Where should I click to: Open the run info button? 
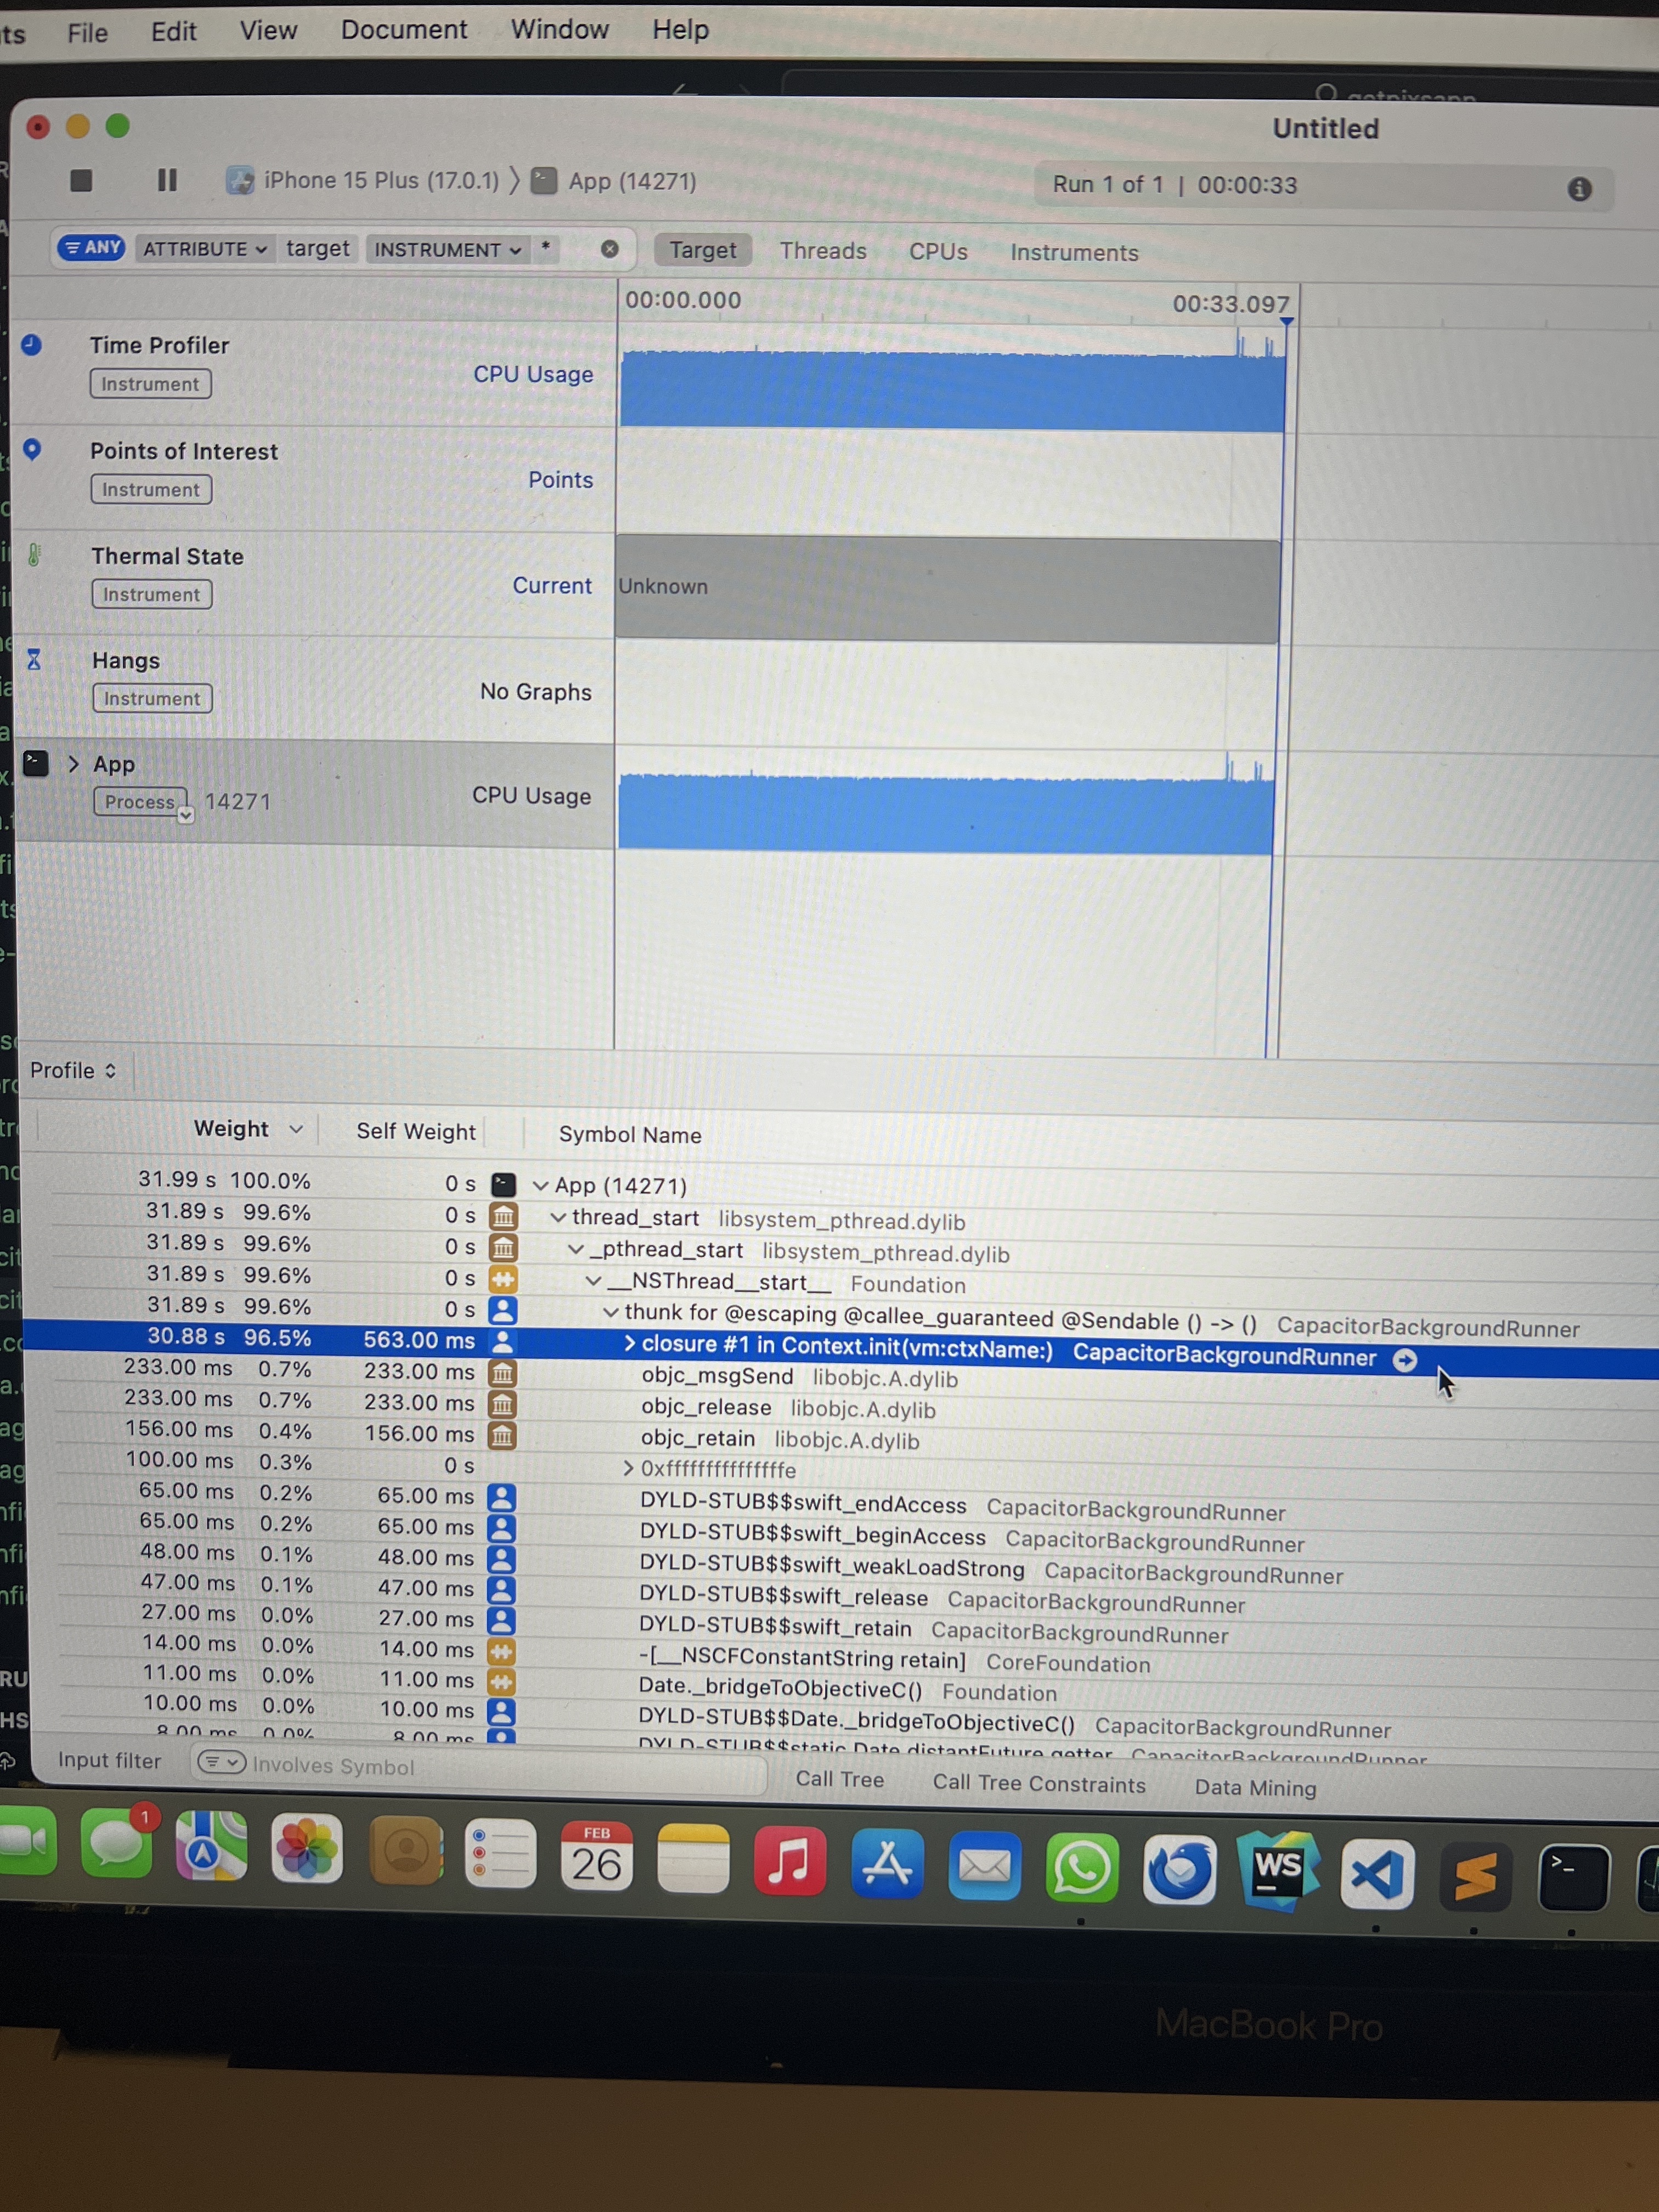pyautogui.click(x=1579, y=188)
